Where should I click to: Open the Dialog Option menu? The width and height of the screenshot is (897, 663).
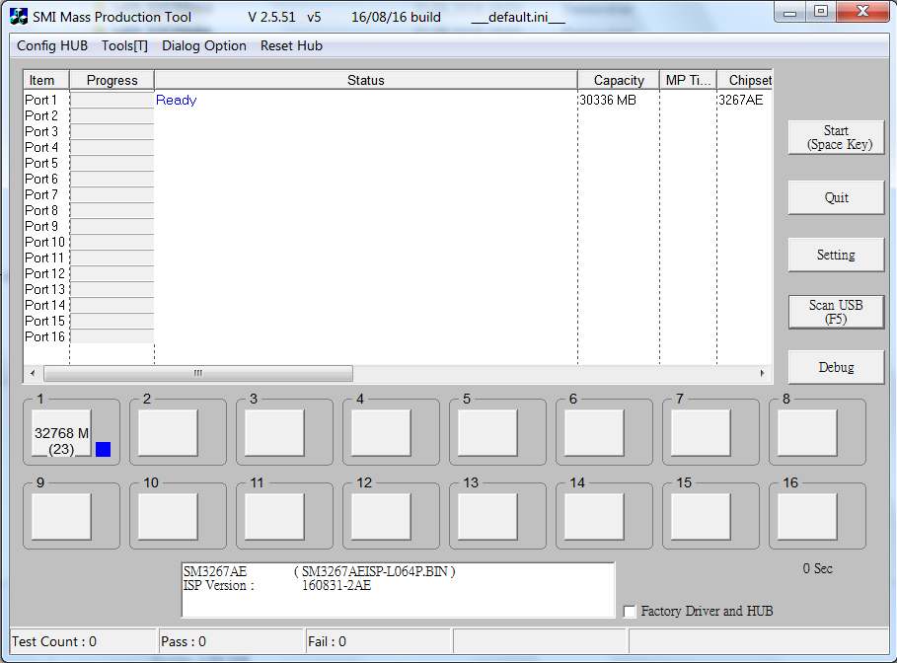point(204,45)
